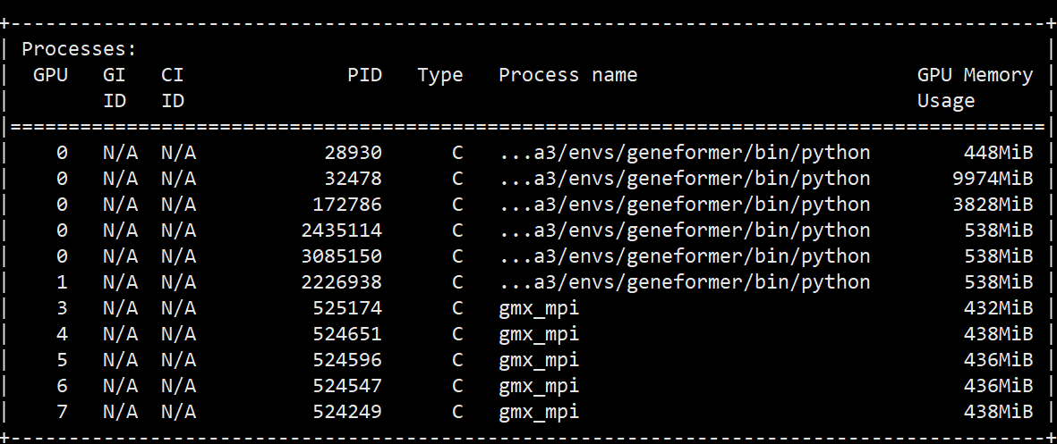Click the 448MiB memory value
1057x444 pixels.
coord(998,153)
